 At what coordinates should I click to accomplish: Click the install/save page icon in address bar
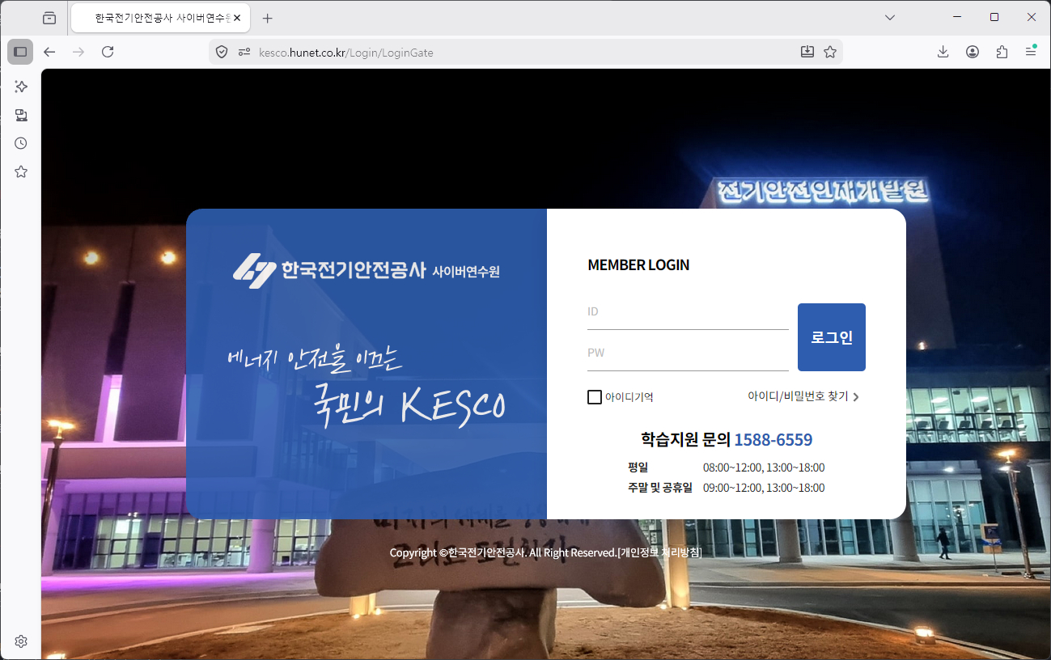click(x=807, y=52)
